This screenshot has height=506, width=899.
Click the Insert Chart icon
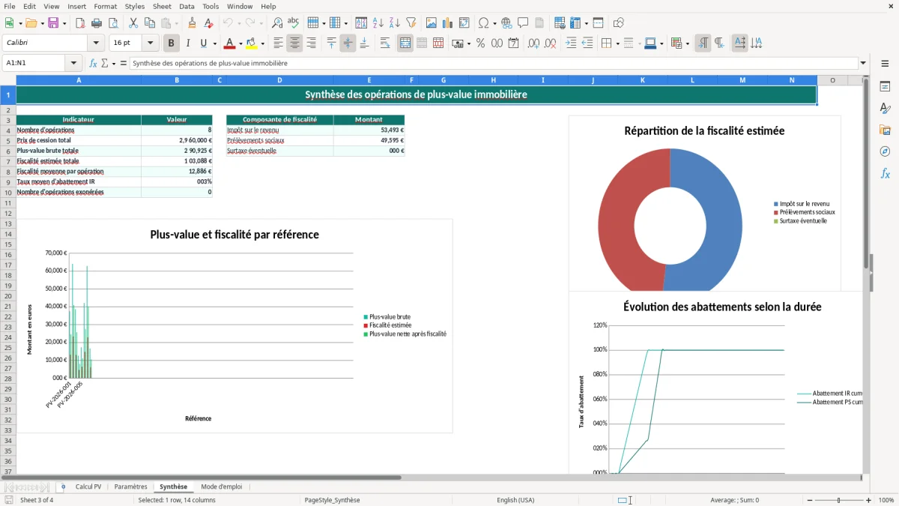point(448,23)
